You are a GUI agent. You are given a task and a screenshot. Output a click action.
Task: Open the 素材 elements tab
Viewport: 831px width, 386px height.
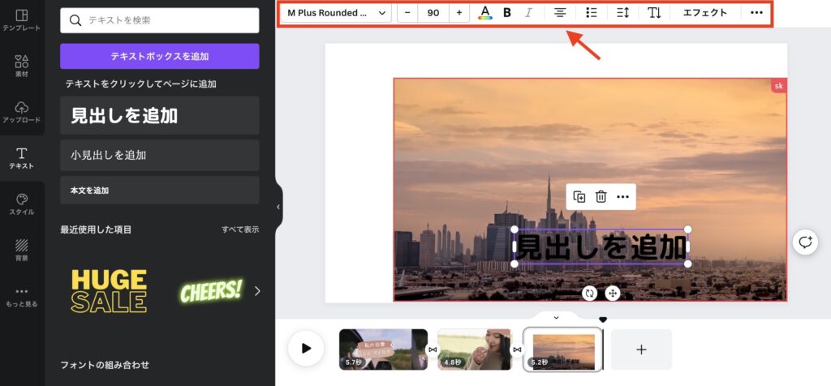point(22,66)
